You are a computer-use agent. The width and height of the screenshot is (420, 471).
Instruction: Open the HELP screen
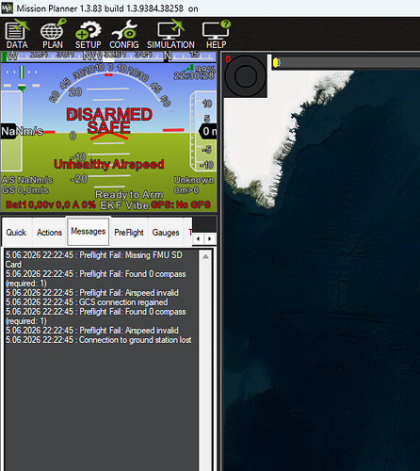[216, 34]
